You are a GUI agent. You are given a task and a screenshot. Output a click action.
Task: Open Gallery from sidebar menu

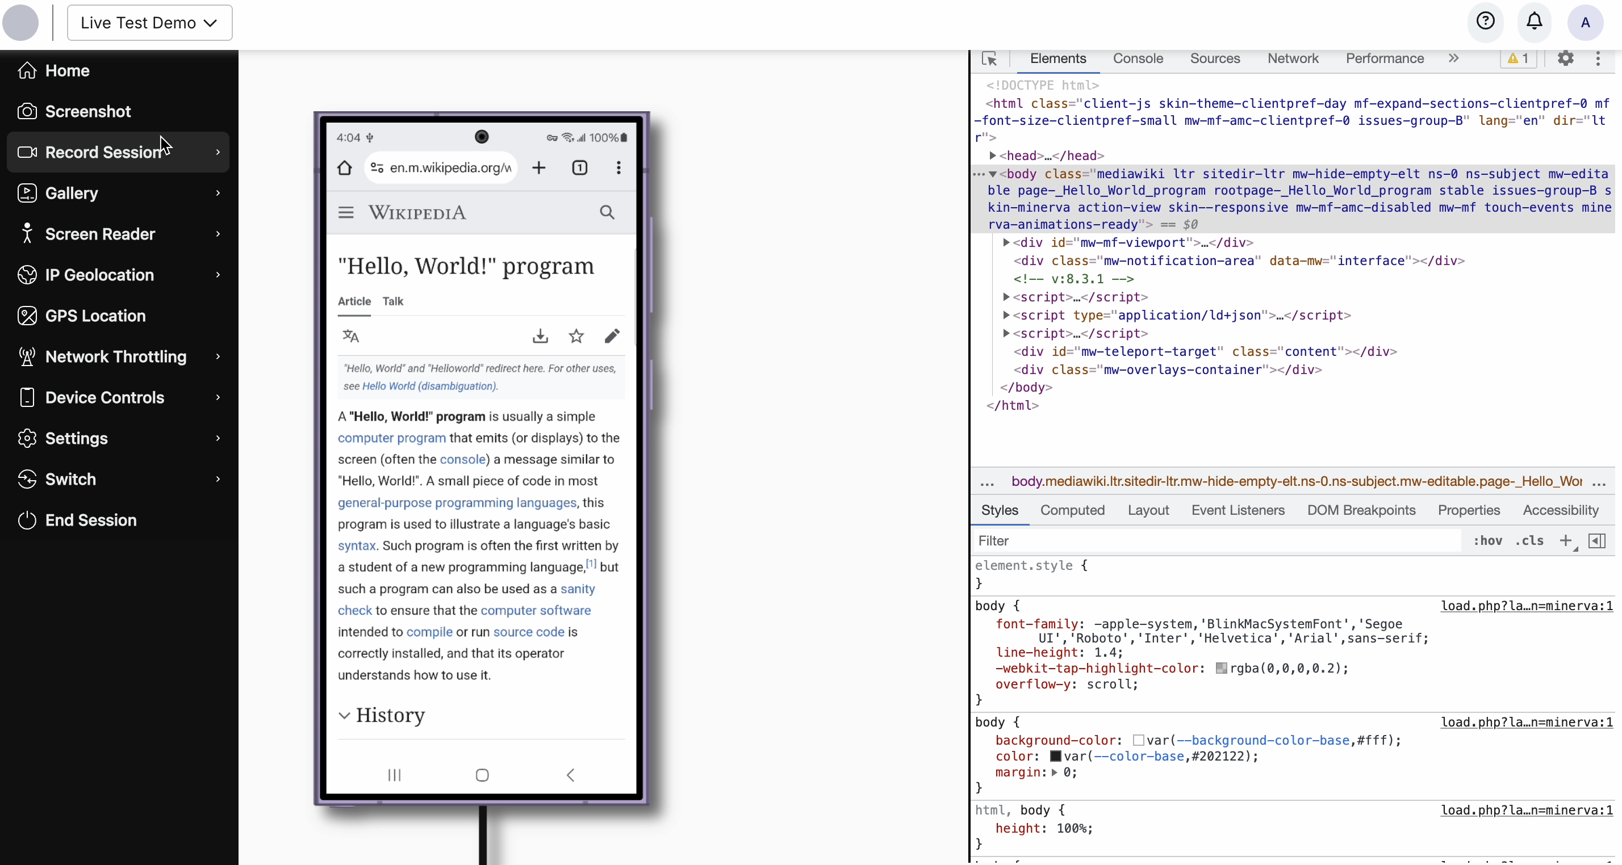coord(72,193)
